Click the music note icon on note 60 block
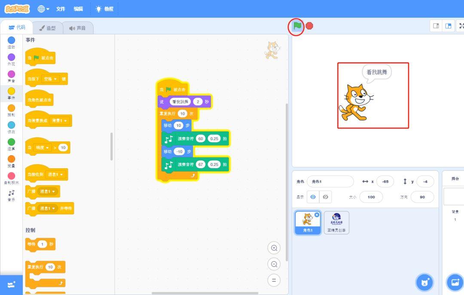The height and width of the screenshot is (295, 464). pos(169,139)
